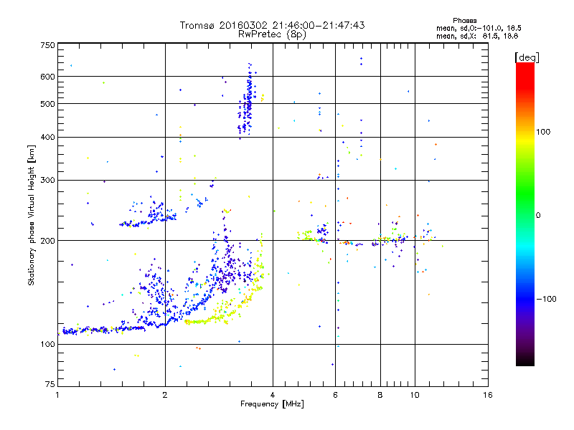Click the x-axis tick label '8'
This screenshot has width=574, height=430.
point(380,395)
